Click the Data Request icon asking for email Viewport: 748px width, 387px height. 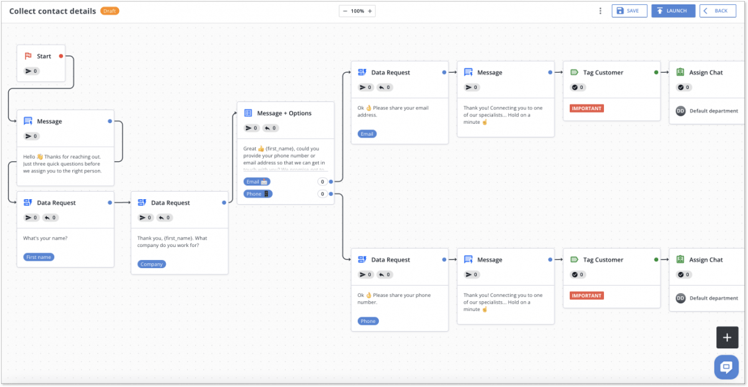click(362, 72)
